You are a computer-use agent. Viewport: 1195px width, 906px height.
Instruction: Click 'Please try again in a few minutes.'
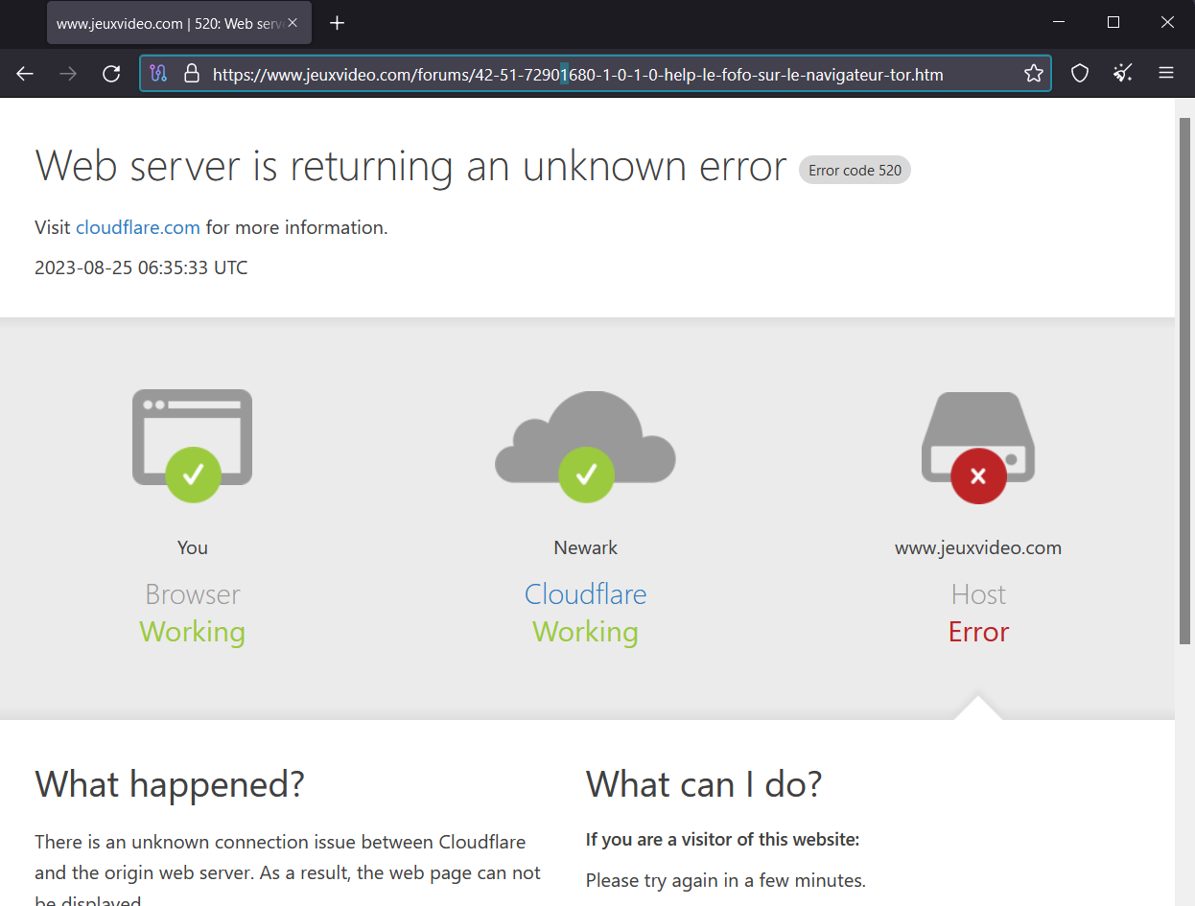coord(726,880)
